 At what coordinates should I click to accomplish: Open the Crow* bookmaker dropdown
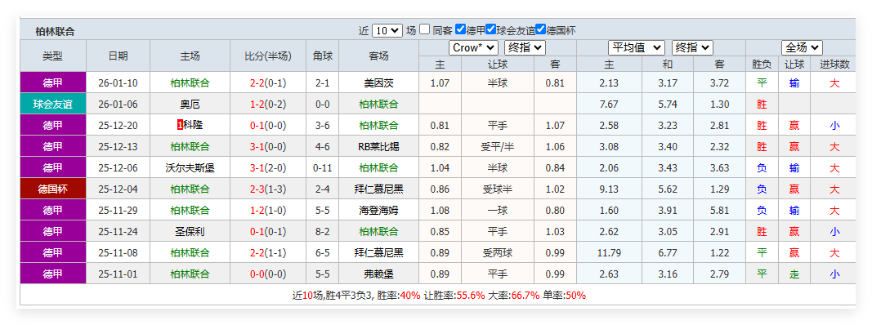tap(473, 48)
